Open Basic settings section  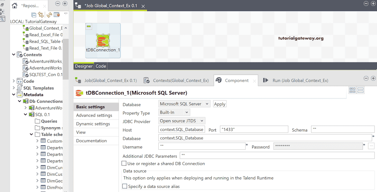[x=96, y=107]
